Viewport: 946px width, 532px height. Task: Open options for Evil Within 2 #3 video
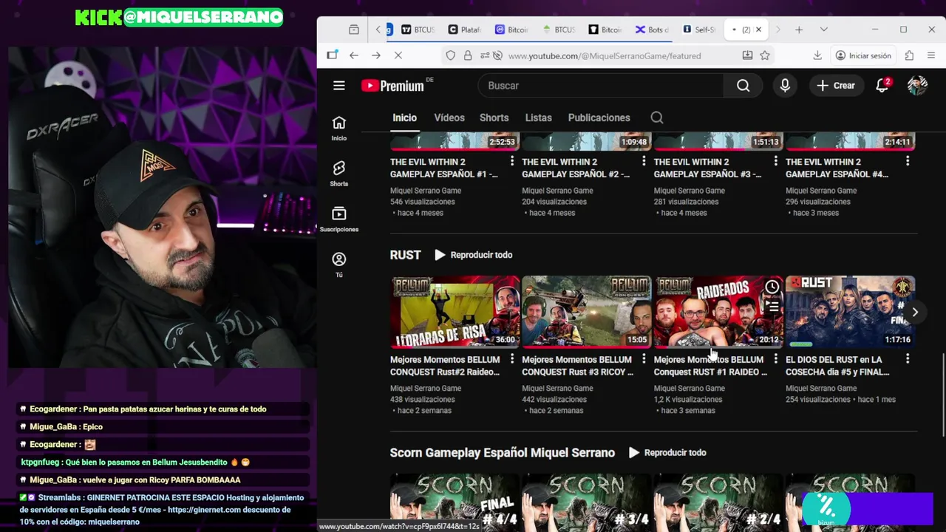click(x=775, y=162)
